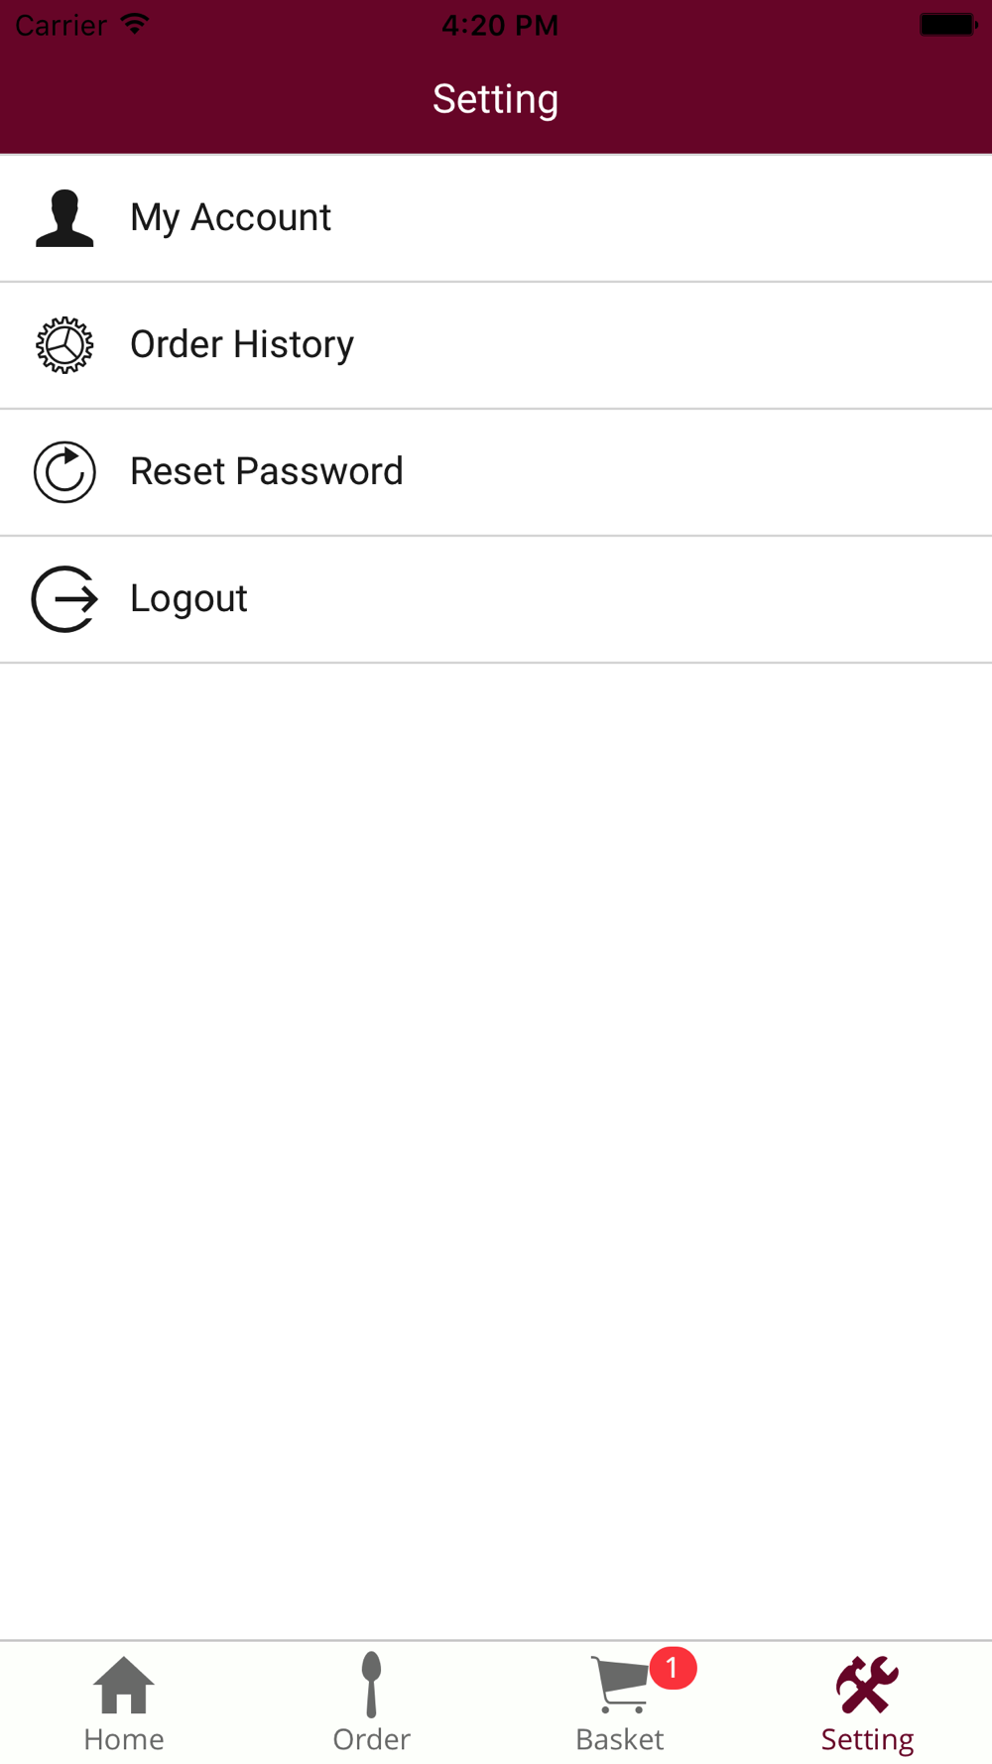The width and height of the screenshot is (992, 1764).
Task: Tap the red basket badge count
Action: [x=673, y=1669]
